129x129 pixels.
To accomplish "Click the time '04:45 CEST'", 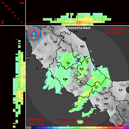I will coord(115,33).
